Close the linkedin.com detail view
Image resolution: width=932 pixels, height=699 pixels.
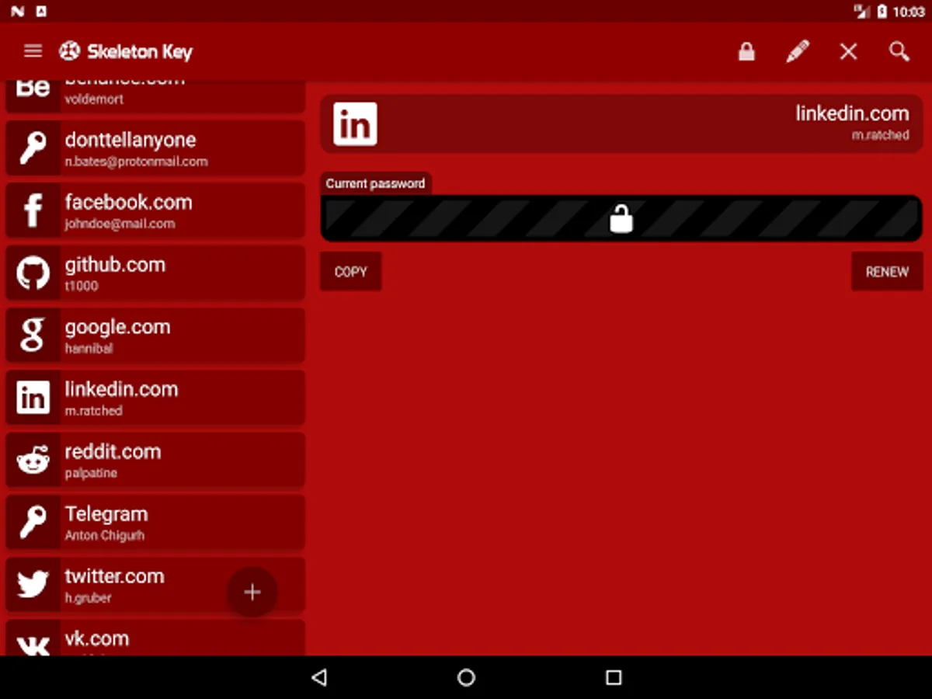848,51
